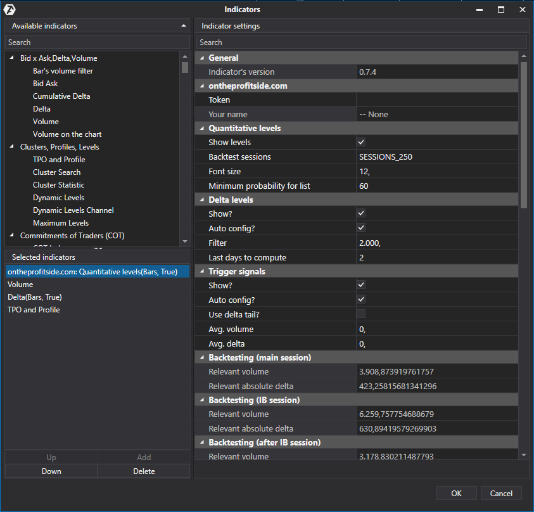Select ontheprofitside.com Quantitative levels selected indicator
This screenshot has height=512, width=534.
98,271
